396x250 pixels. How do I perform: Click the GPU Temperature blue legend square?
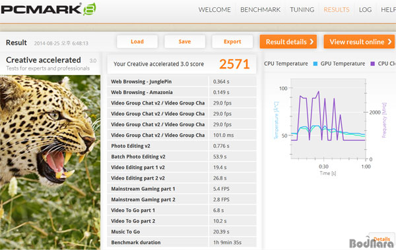(x=315, y=64)
